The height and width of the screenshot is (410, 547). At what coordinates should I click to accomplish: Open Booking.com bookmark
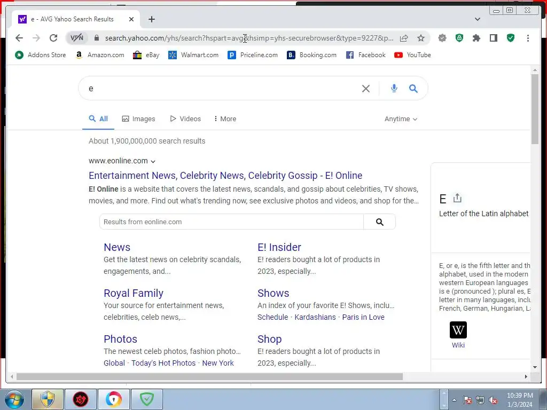312,55
